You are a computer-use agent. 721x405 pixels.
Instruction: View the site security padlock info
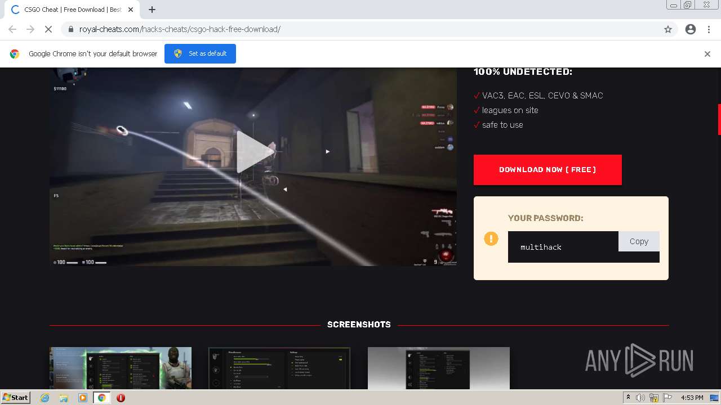pyautogui.click(x=70, y=29)
